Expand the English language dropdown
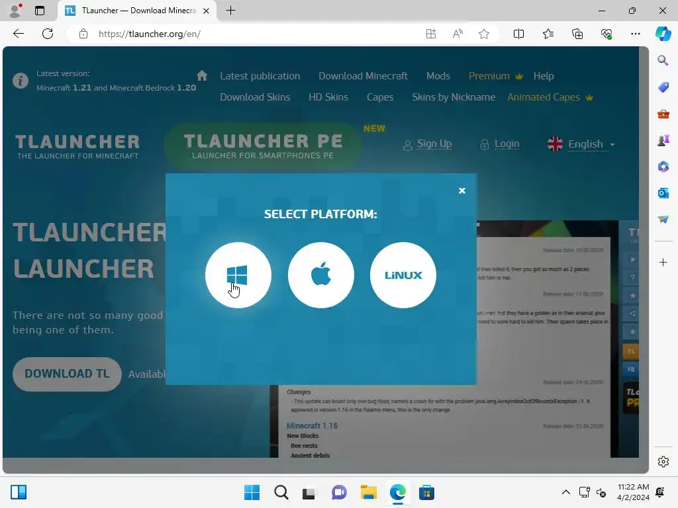The image size is (678, 508). tap(581, 144)
